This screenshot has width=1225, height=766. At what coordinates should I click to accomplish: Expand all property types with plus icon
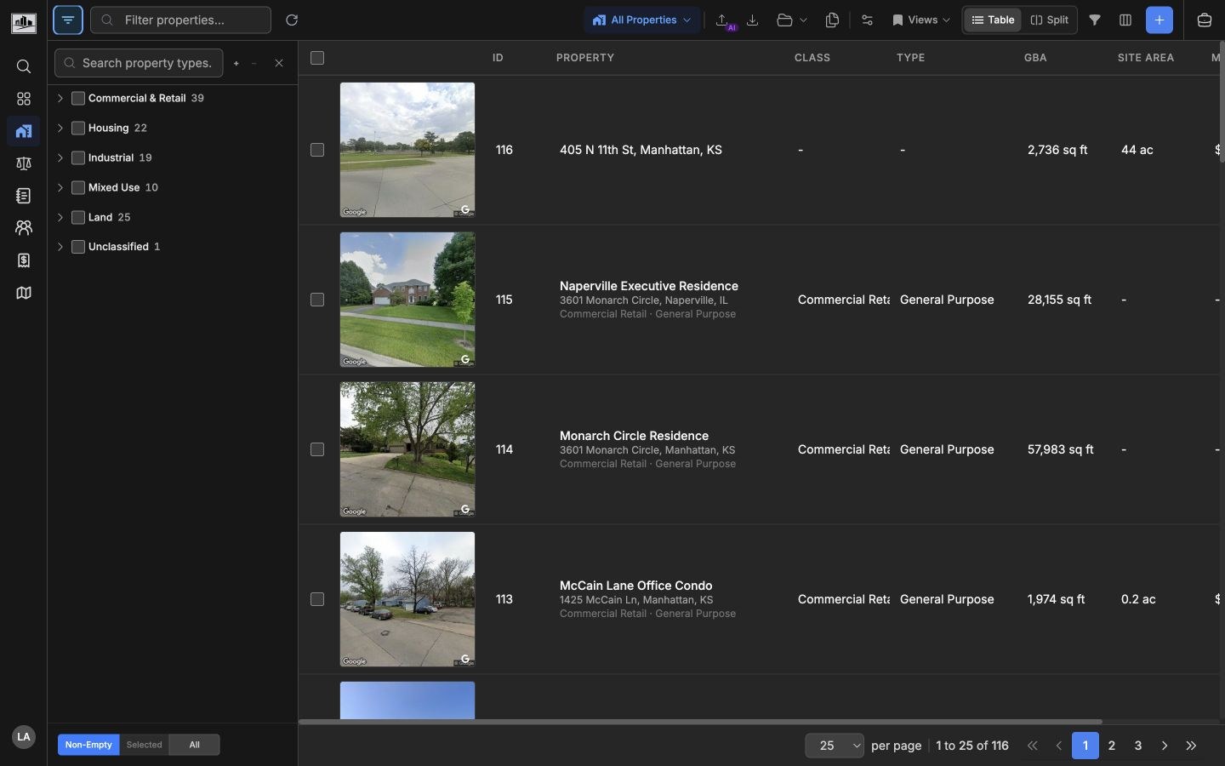point(236,63)
